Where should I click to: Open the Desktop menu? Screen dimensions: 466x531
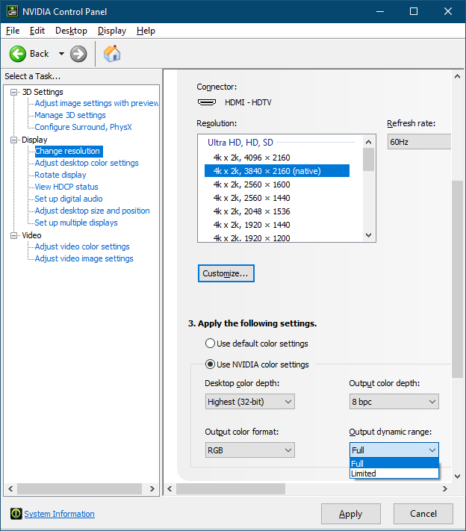[71, 31]
